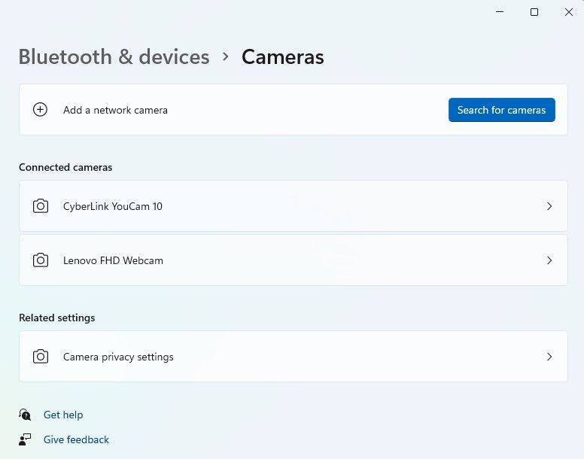Screen dimensions: 584x459
Task: Select the Cameras breadcrumb title
Action: (282, 57)
